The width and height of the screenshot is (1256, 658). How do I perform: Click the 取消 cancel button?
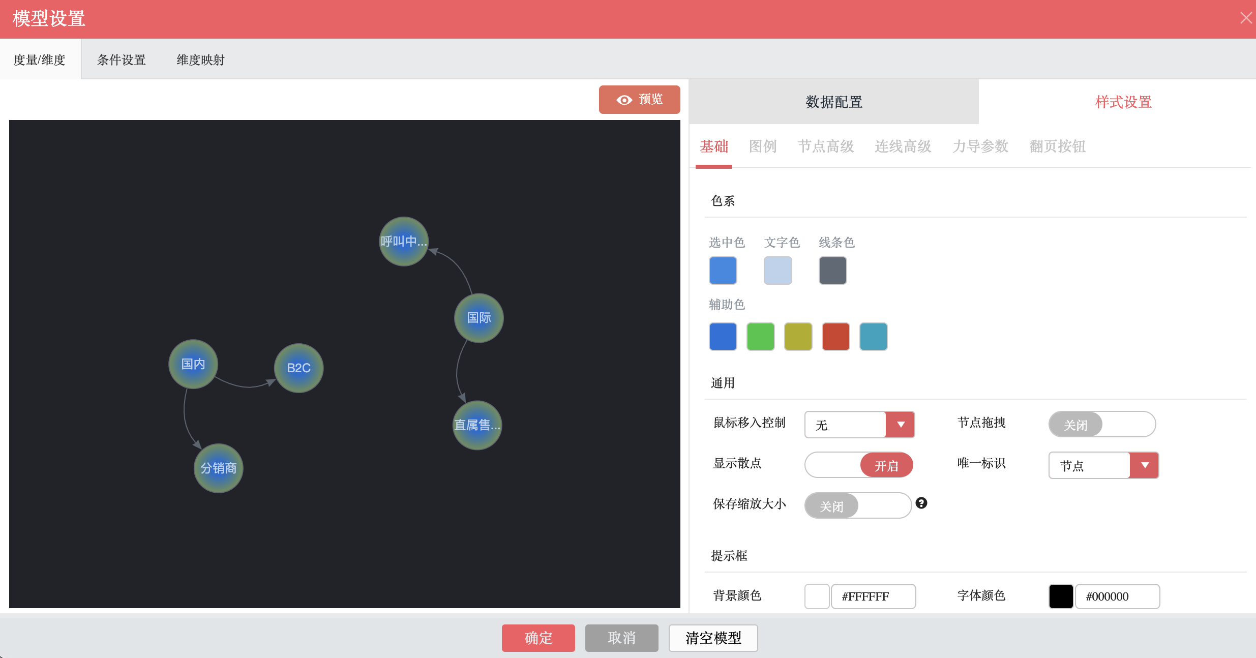pos(621,638)
